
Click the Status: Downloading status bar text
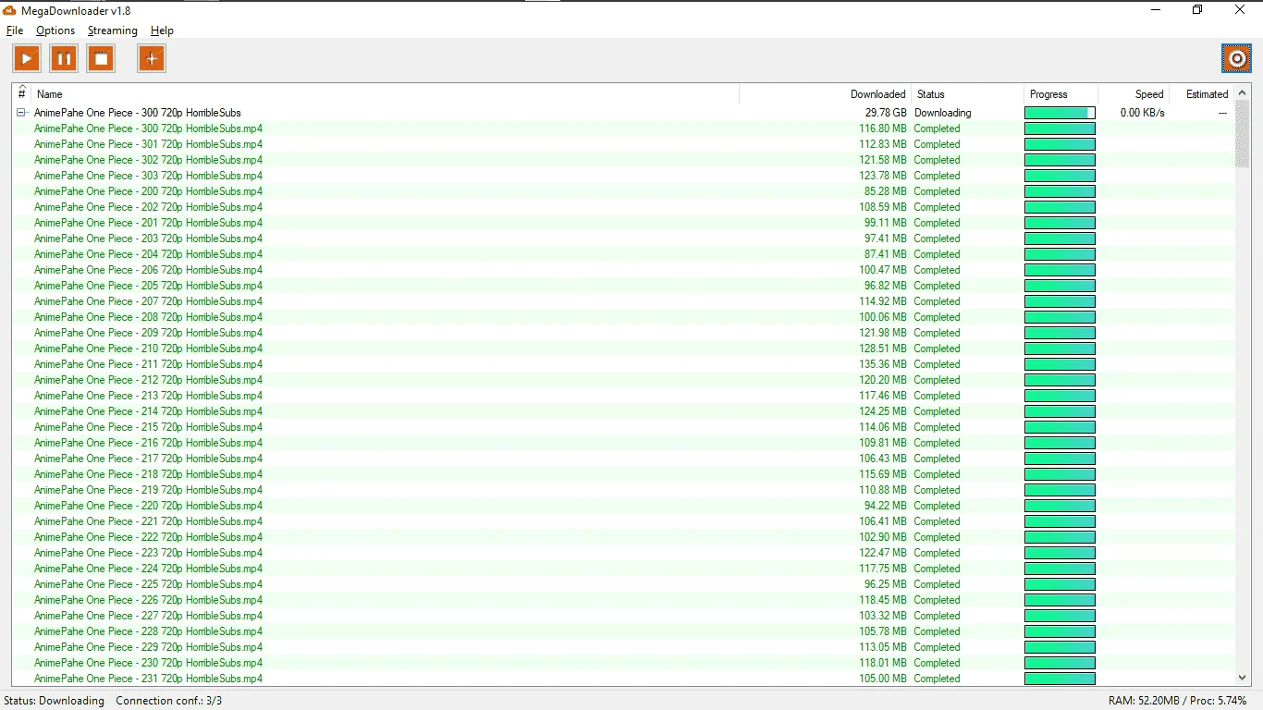click(54, 701)
